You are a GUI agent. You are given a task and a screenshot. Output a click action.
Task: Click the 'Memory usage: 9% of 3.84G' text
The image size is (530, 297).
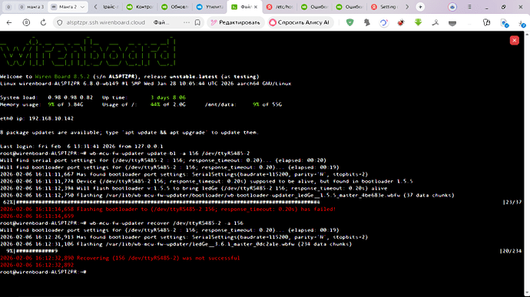pyautogui.click(x=41, y=104)
